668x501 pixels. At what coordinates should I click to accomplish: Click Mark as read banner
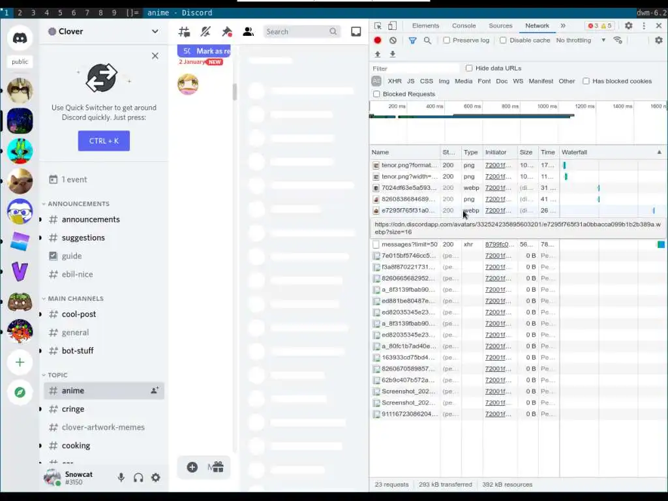point(204,51)
